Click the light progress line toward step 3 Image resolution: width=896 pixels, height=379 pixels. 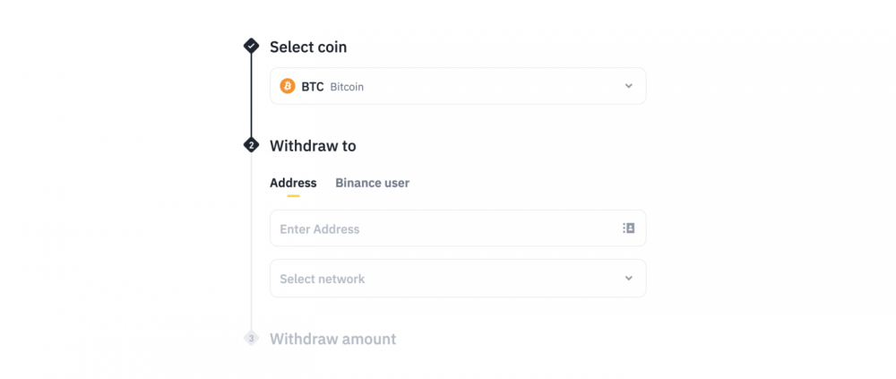(x=252, y=241)
